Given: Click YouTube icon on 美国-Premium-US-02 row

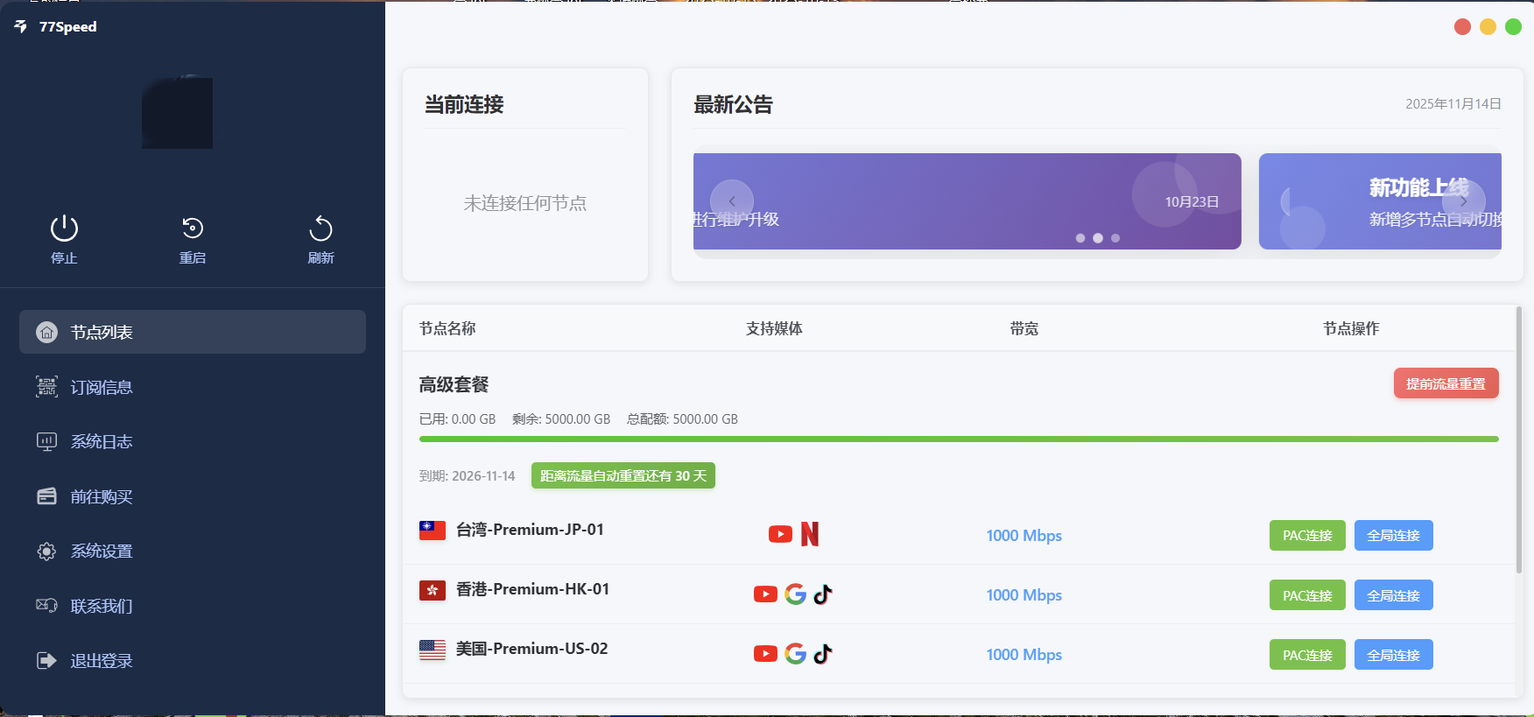Looking at the screenshot, I should point(765,654).
